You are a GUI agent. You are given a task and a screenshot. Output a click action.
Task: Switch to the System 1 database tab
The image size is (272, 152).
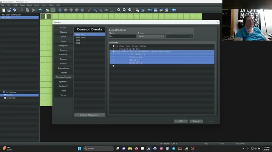pos(63,82)
